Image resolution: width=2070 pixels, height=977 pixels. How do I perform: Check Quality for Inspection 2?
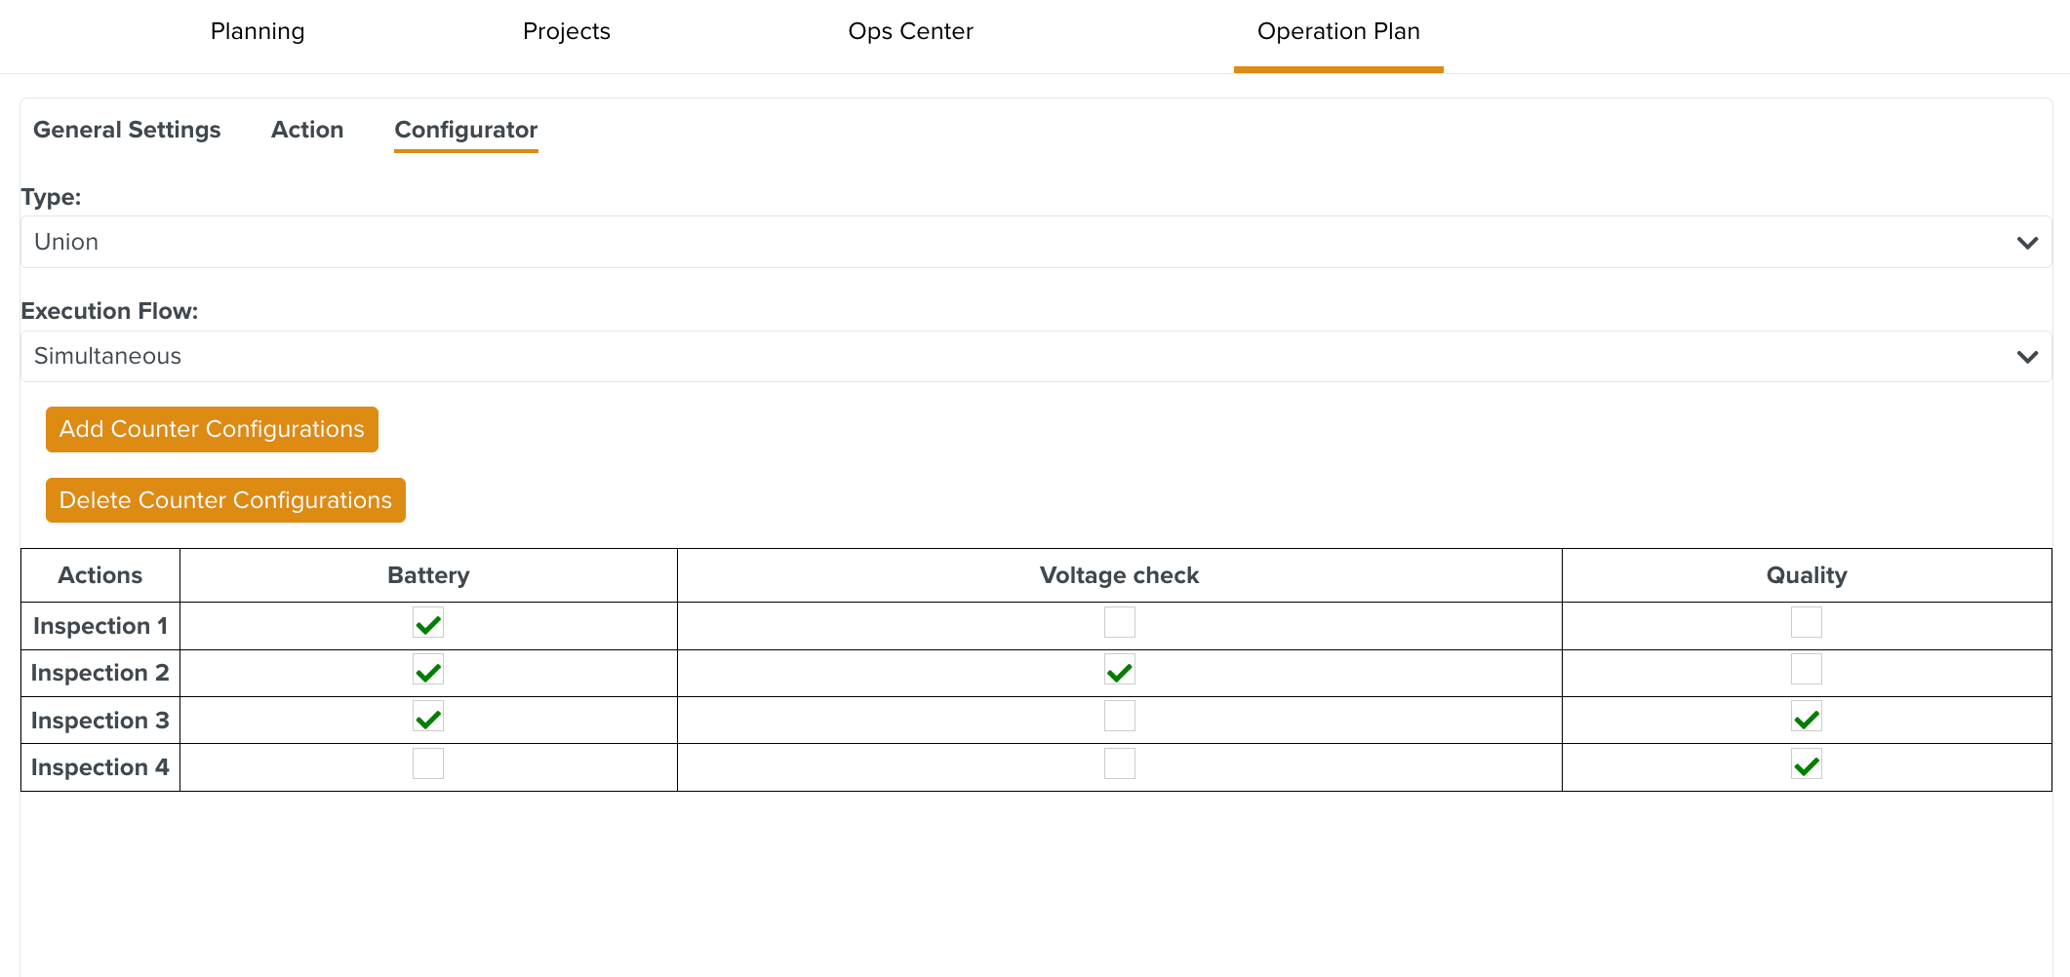point(1807,670)
